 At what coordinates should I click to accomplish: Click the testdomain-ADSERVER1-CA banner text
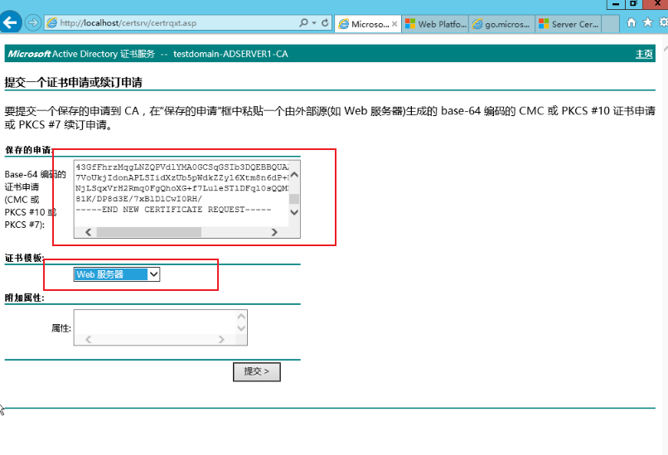230,54
